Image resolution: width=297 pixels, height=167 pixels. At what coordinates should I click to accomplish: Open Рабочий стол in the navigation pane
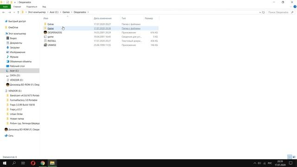(17, 66)
